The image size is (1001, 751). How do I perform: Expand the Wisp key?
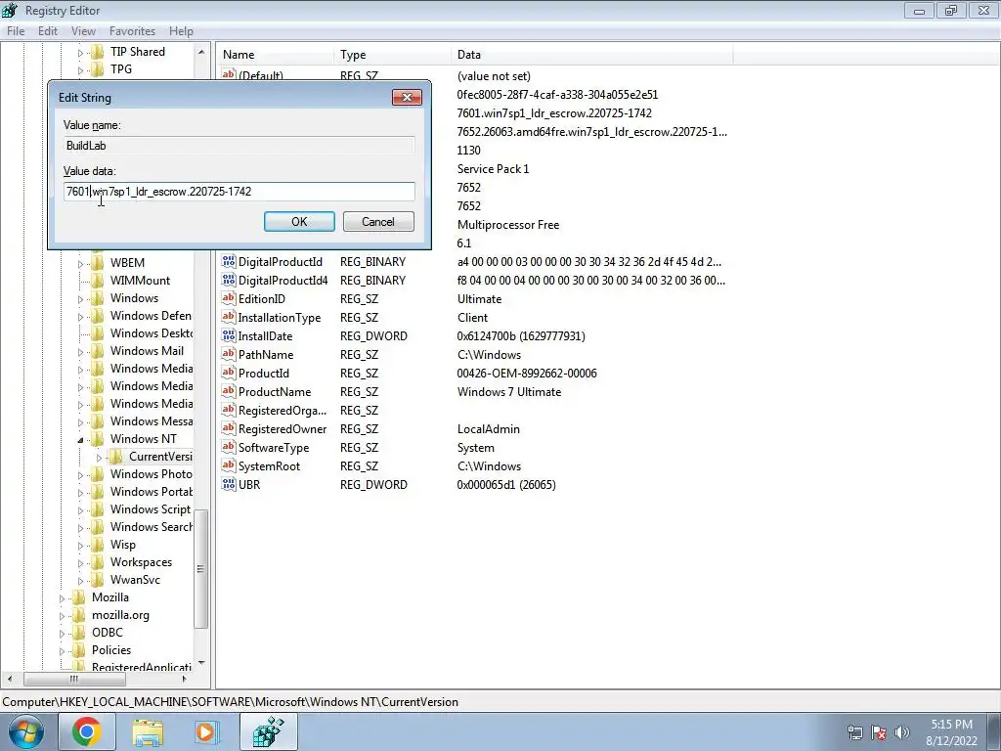click(x=80, y=546)
